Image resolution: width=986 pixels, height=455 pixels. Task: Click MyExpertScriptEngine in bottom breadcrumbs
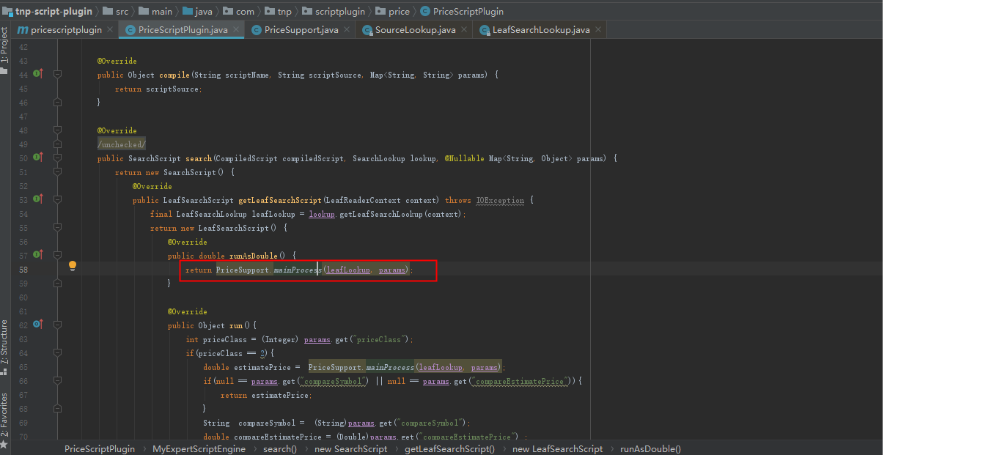199,448
